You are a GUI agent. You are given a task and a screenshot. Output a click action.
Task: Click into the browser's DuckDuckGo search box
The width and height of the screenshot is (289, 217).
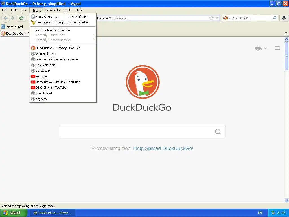pos(251,18)
